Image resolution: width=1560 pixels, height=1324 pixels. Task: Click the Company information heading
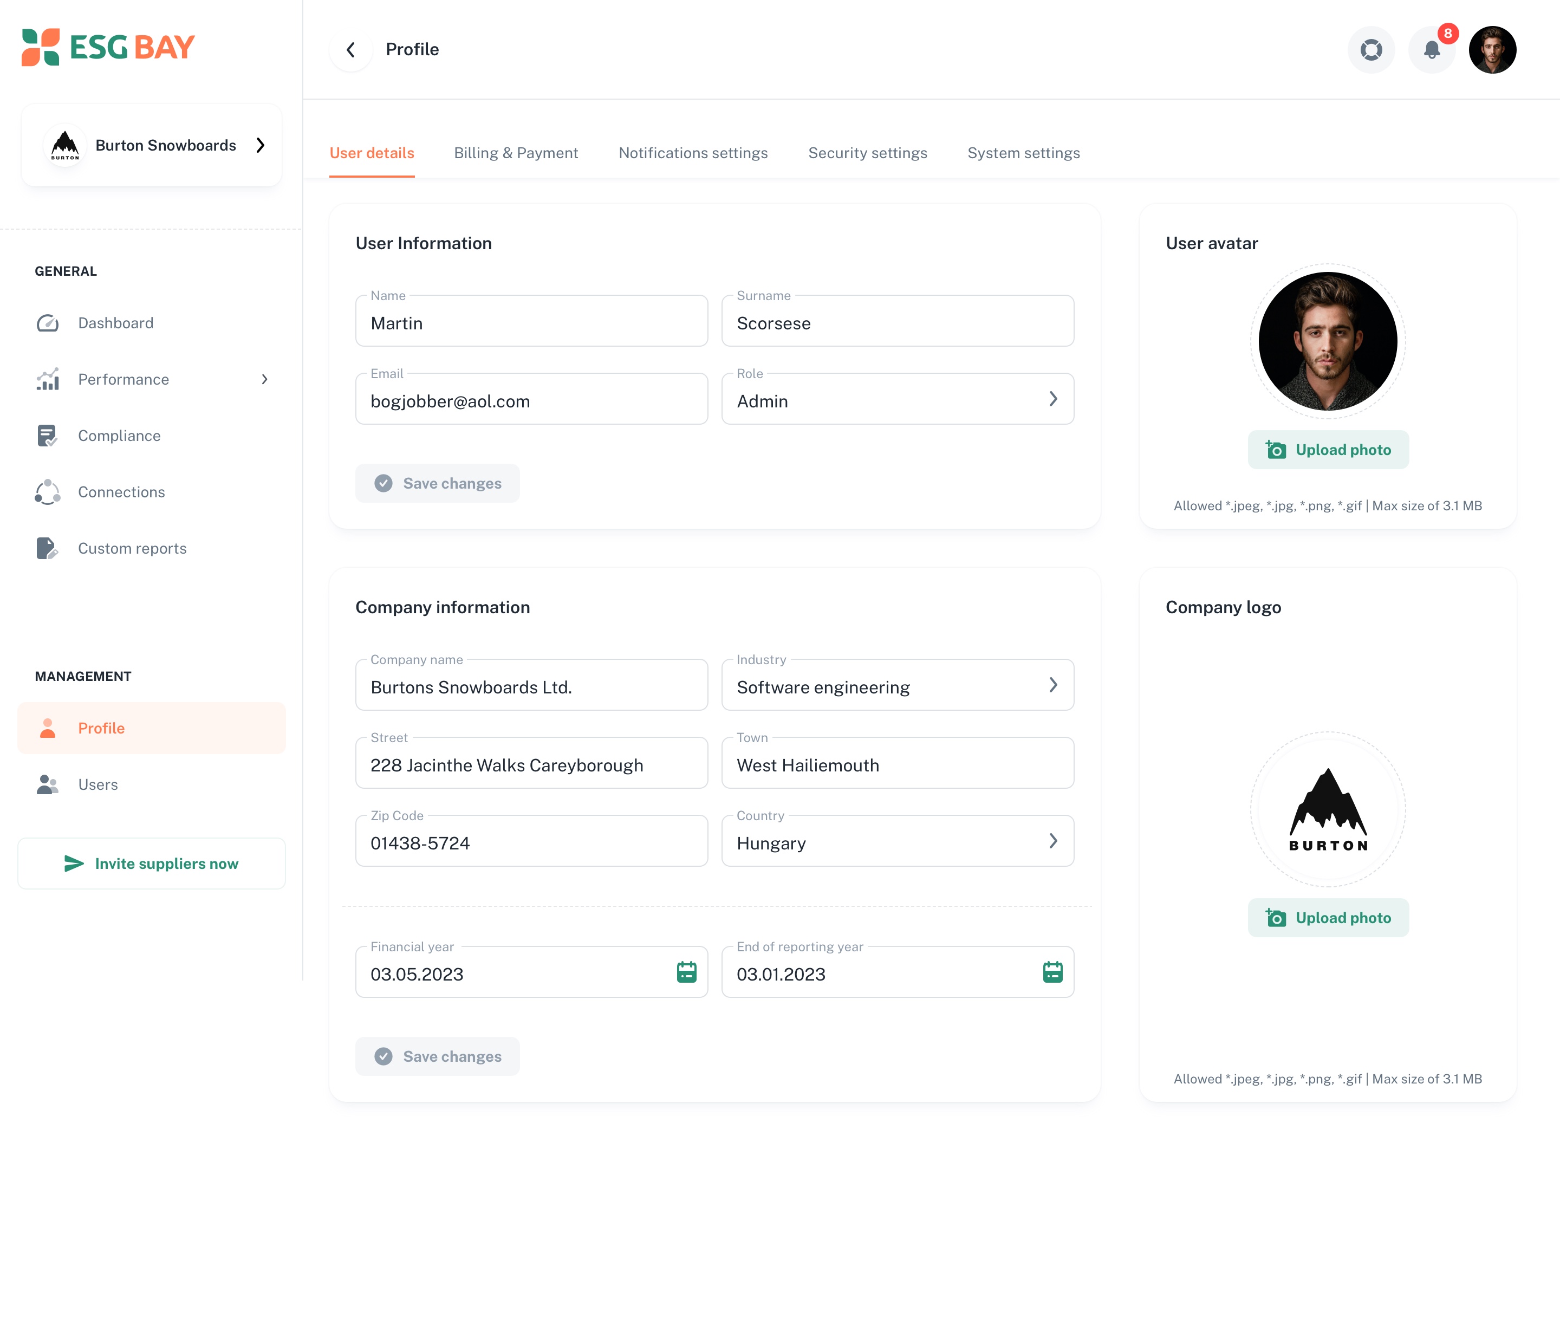click(x=443, y=607)
